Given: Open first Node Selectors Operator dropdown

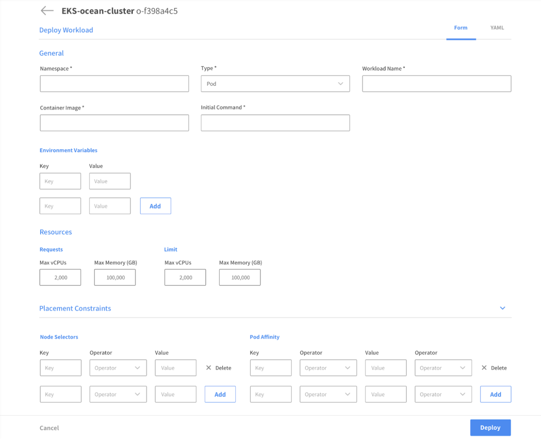Looking at the screenshot, I should pos(118,368).
